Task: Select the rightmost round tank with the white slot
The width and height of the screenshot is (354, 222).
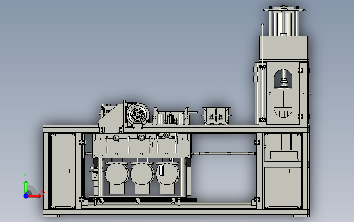Action: [x=167, y=174]
